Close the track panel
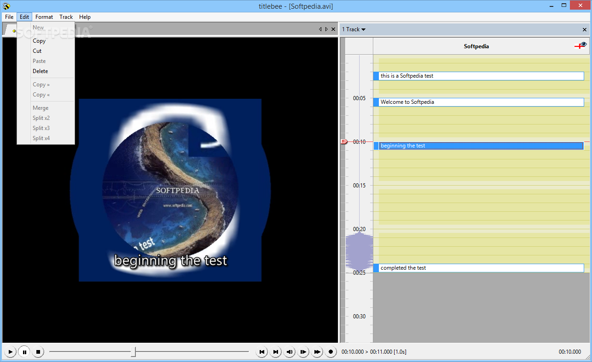 585,29
